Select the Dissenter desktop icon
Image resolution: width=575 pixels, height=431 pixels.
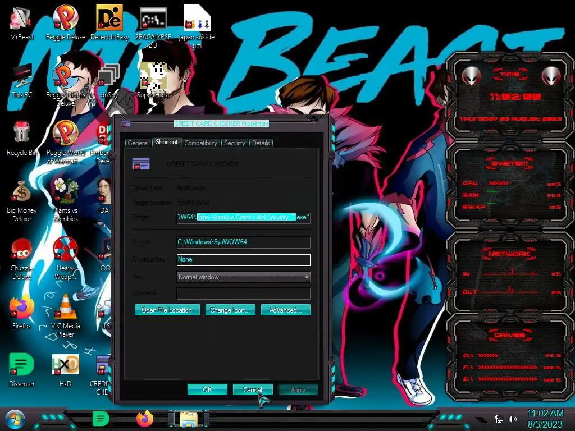pos(21,369)
